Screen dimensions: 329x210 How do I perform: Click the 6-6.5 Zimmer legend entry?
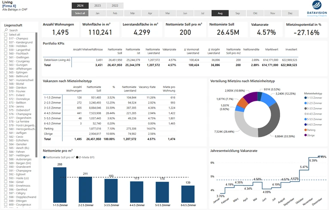click(x=313, y=125)
